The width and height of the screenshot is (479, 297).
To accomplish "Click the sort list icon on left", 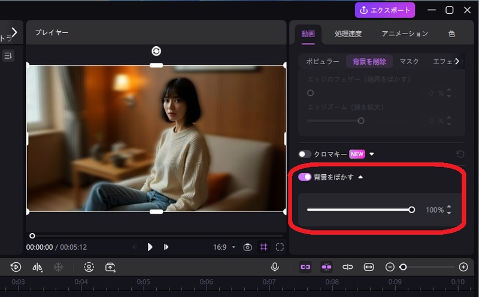I will pos(8,56).
